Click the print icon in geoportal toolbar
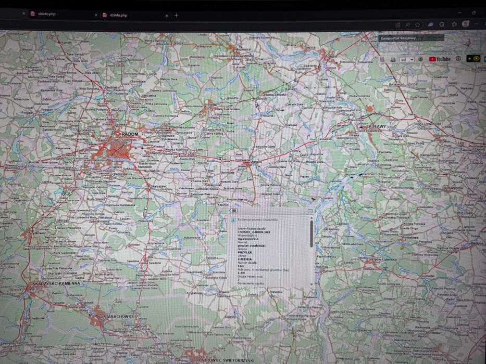 tap(393, 59)
